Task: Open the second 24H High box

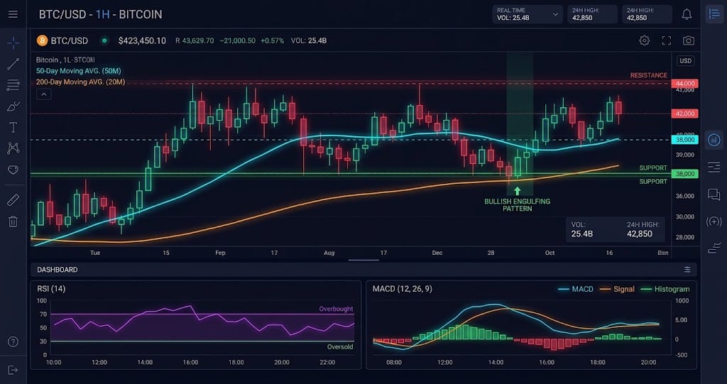Action: (x=647, y=14)
